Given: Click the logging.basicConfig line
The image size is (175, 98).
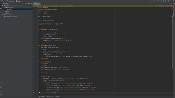Looking at the screenshot, I should (x=51, y=24).
